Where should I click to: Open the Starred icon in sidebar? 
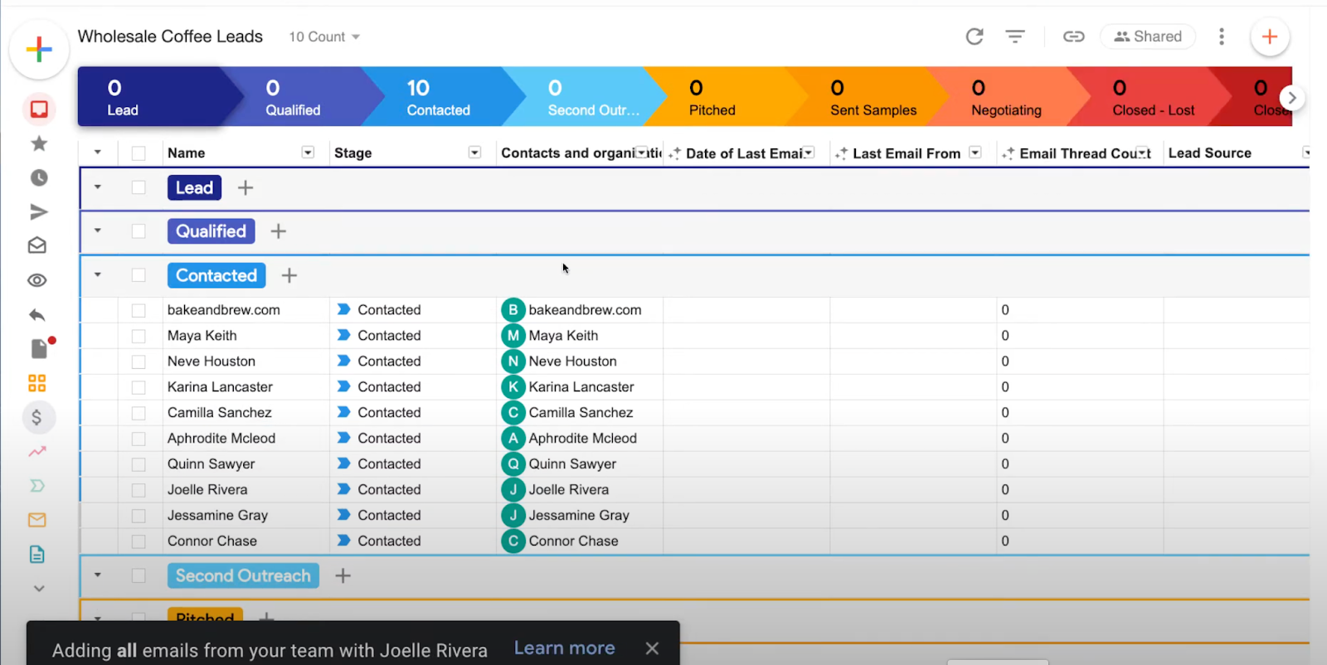tap(38, 143)
